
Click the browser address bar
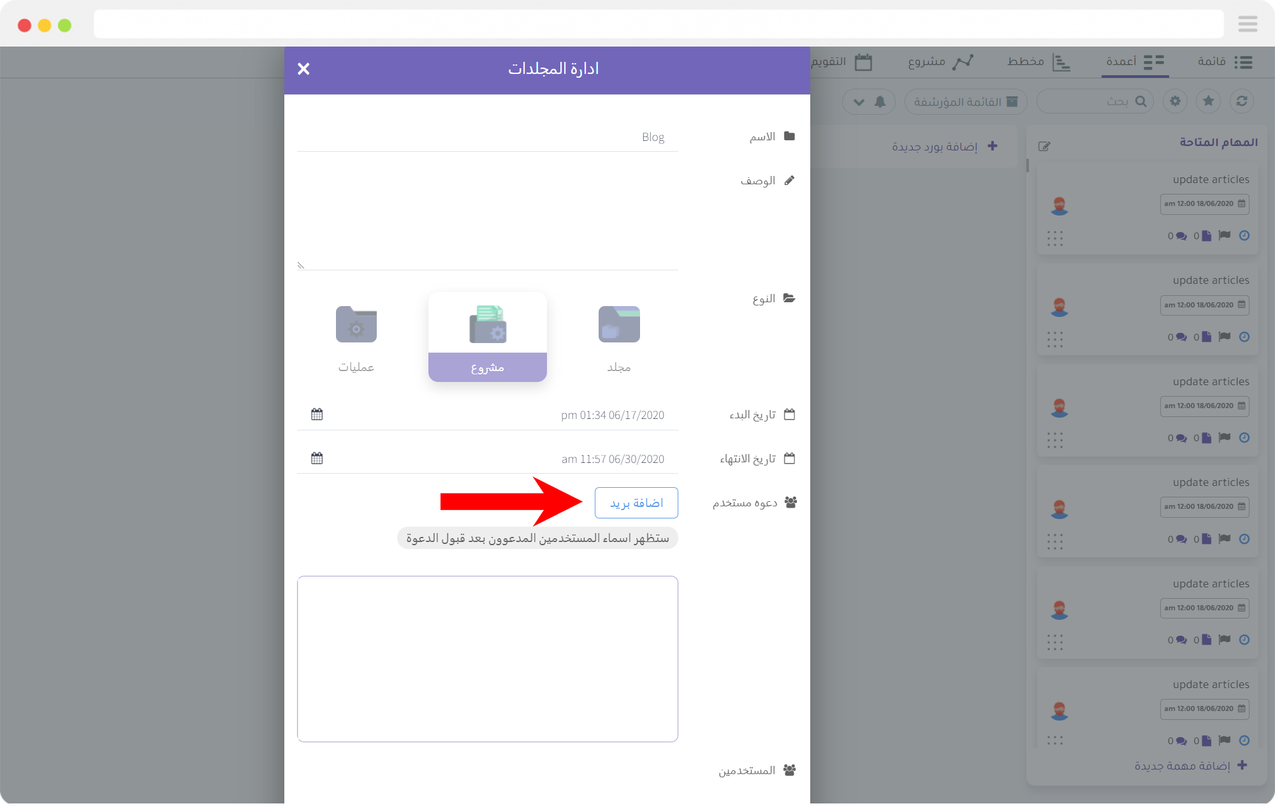pyautogui.click(x=659, y=24)
